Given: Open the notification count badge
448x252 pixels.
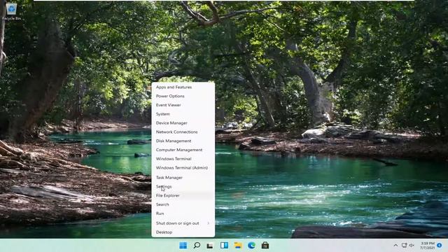Looking at the screenshot, I should point(440,246).
